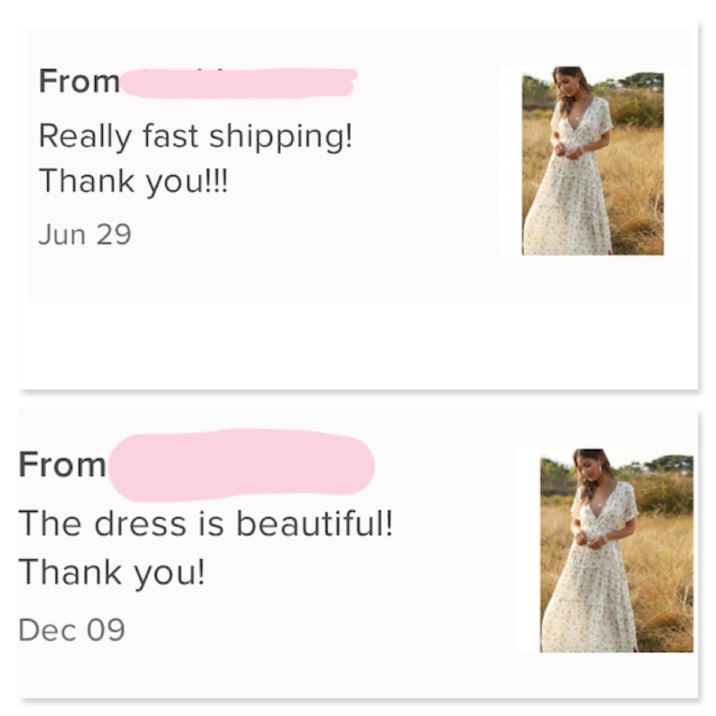
Task: Click the "From" label in the top review
Action: pyautogui.click(x=79, y=81)
